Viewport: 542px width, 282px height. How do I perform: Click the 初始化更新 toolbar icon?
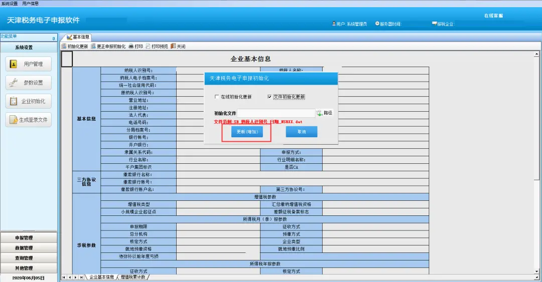pyautogui.click(x=64, y=46)
